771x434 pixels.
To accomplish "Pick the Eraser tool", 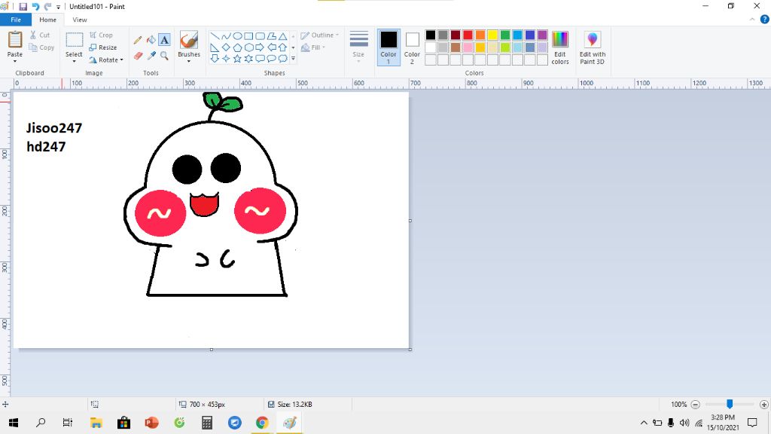I will [138, 56].
